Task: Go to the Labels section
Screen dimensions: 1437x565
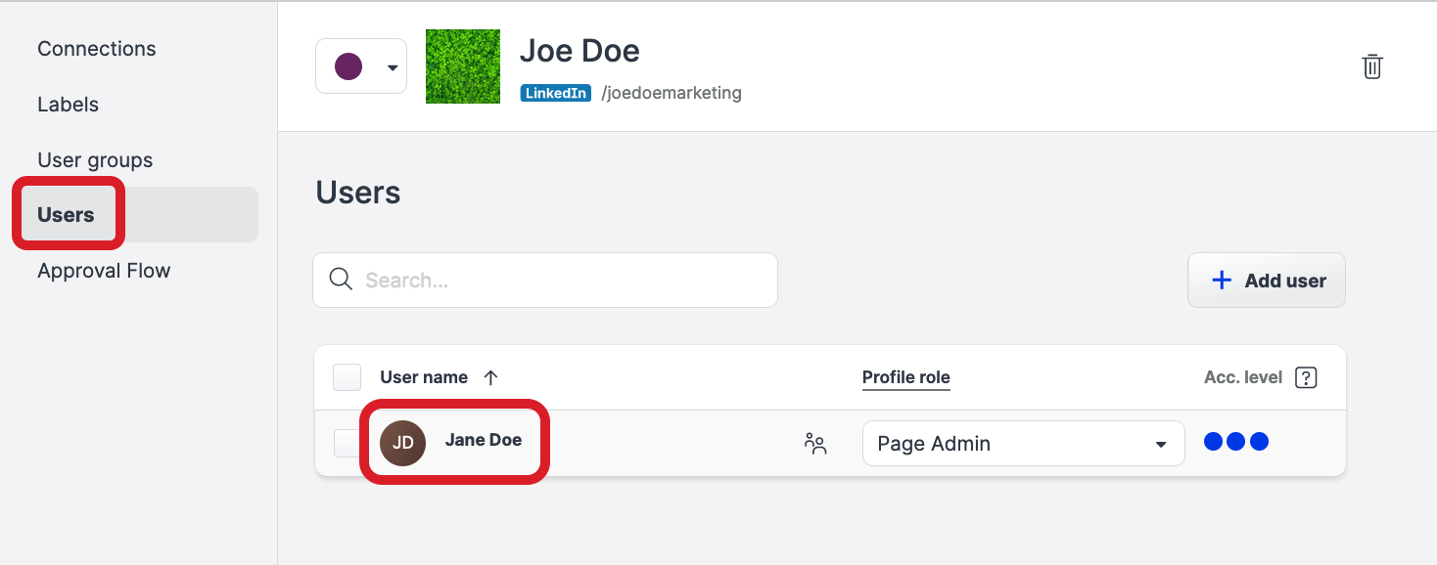Action: tap(68, 104)
